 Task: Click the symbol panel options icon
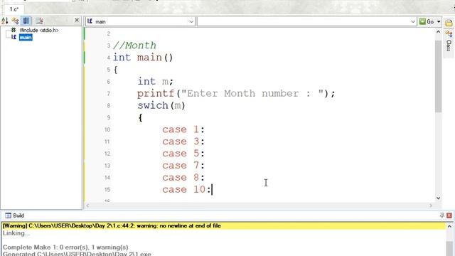39,21
